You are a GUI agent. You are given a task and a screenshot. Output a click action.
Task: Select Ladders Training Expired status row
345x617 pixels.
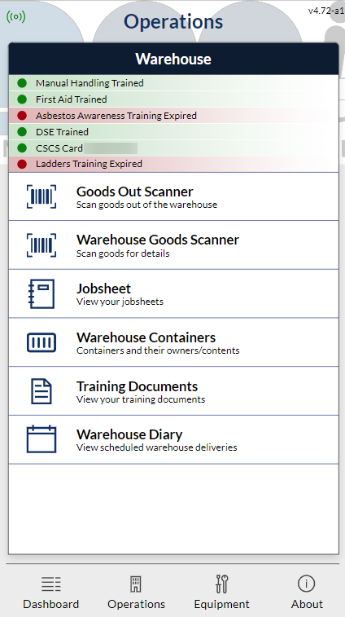coord(173,164)
